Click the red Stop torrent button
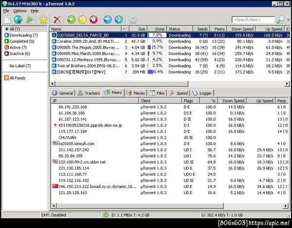292x228 pixels. coord(93,19)
